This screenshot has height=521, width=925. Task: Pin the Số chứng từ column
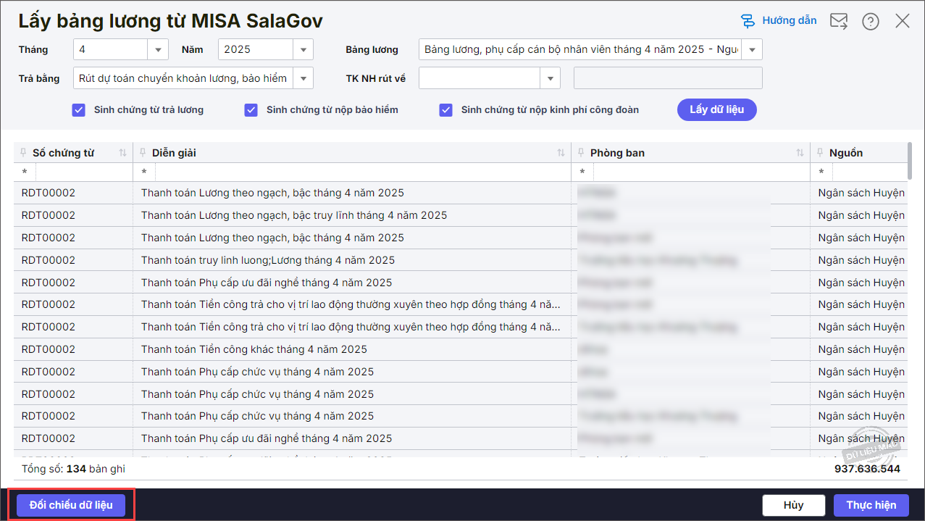click(x=24, y=153)
